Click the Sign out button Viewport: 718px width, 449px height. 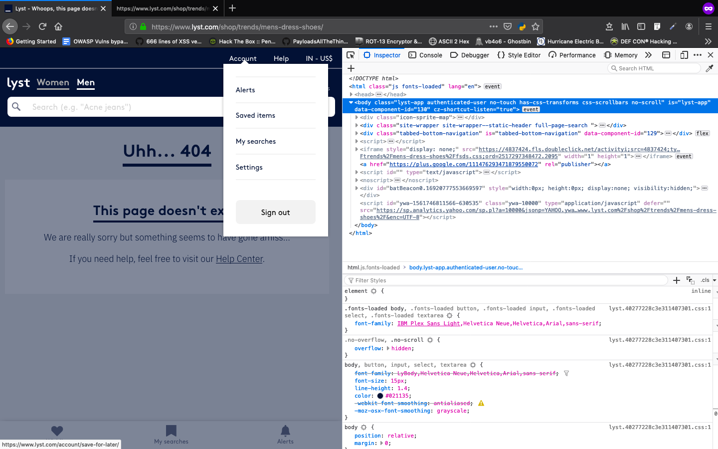[x=276, y=212]
